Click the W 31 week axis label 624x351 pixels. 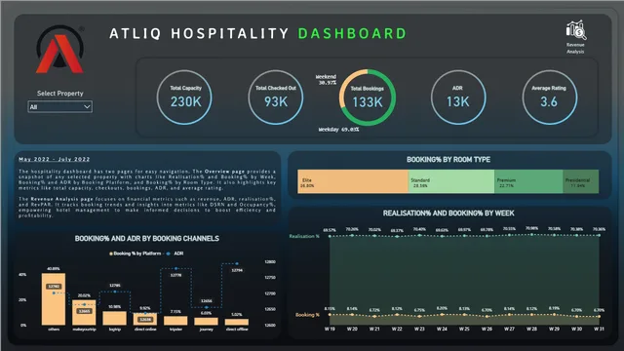[x=599, y=330]
